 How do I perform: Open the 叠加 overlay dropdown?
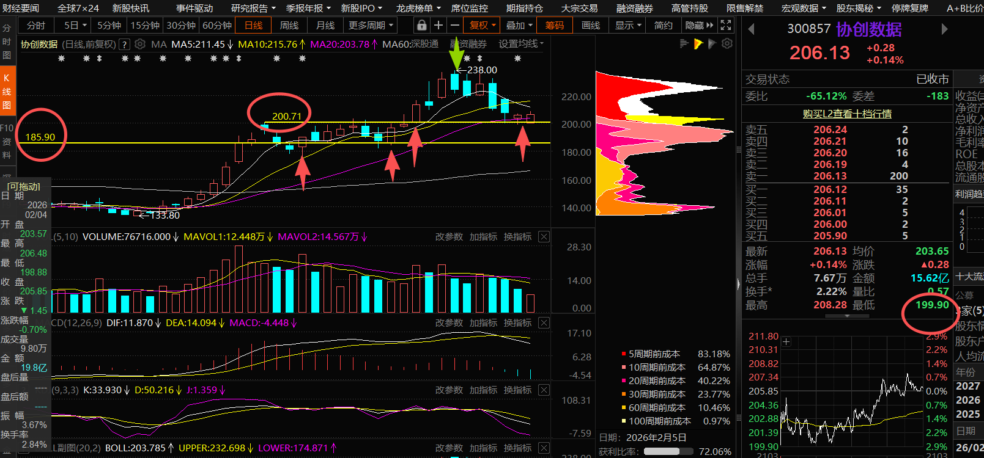519,25
